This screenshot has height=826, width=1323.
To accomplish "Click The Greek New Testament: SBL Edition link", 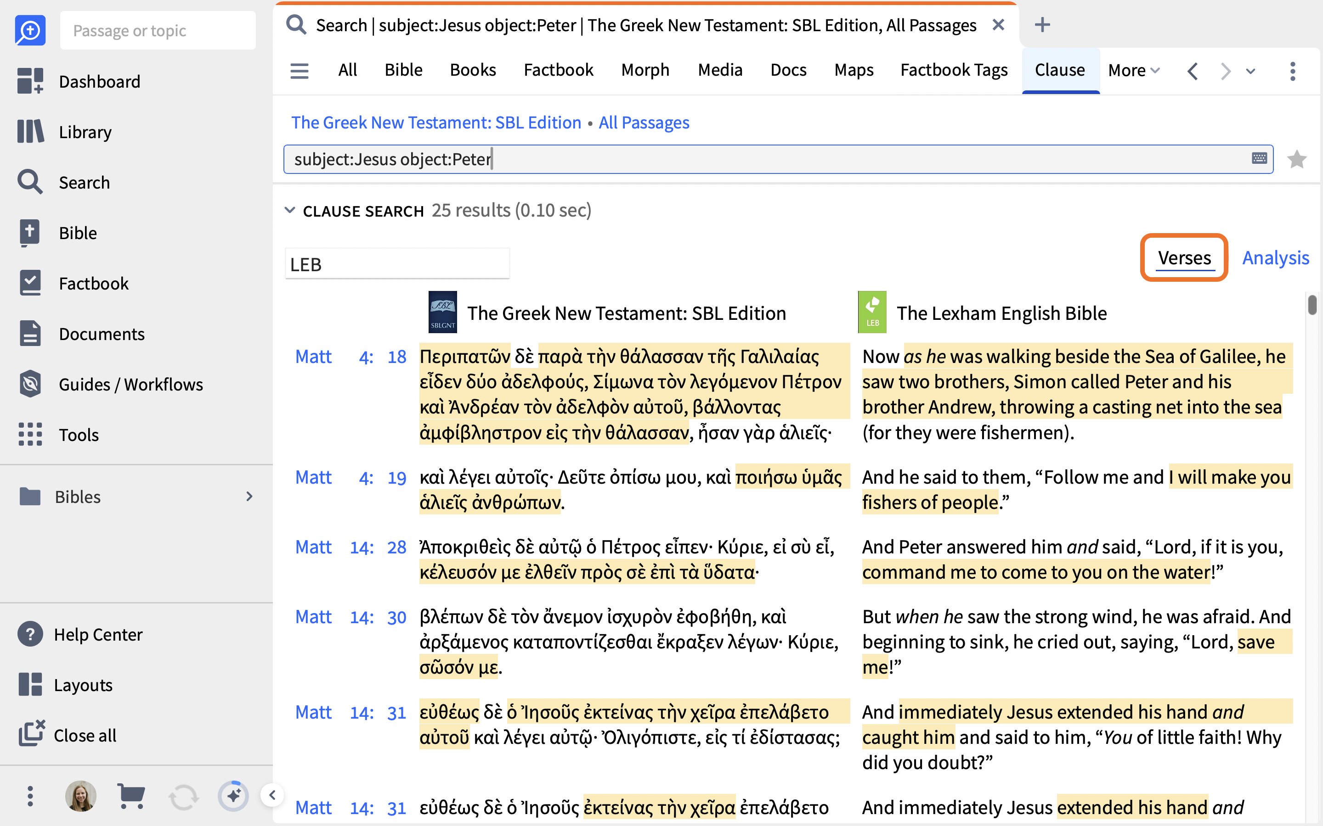I will [435, 123].
